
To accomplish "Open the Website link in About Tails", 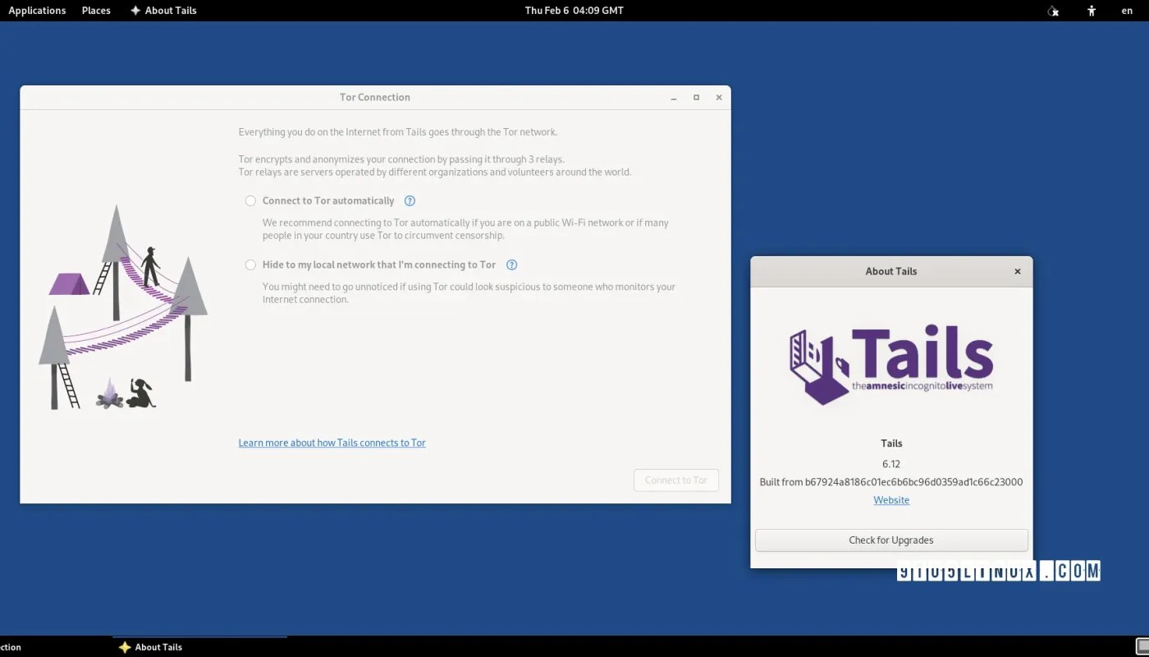I will (x=891, y=500).
